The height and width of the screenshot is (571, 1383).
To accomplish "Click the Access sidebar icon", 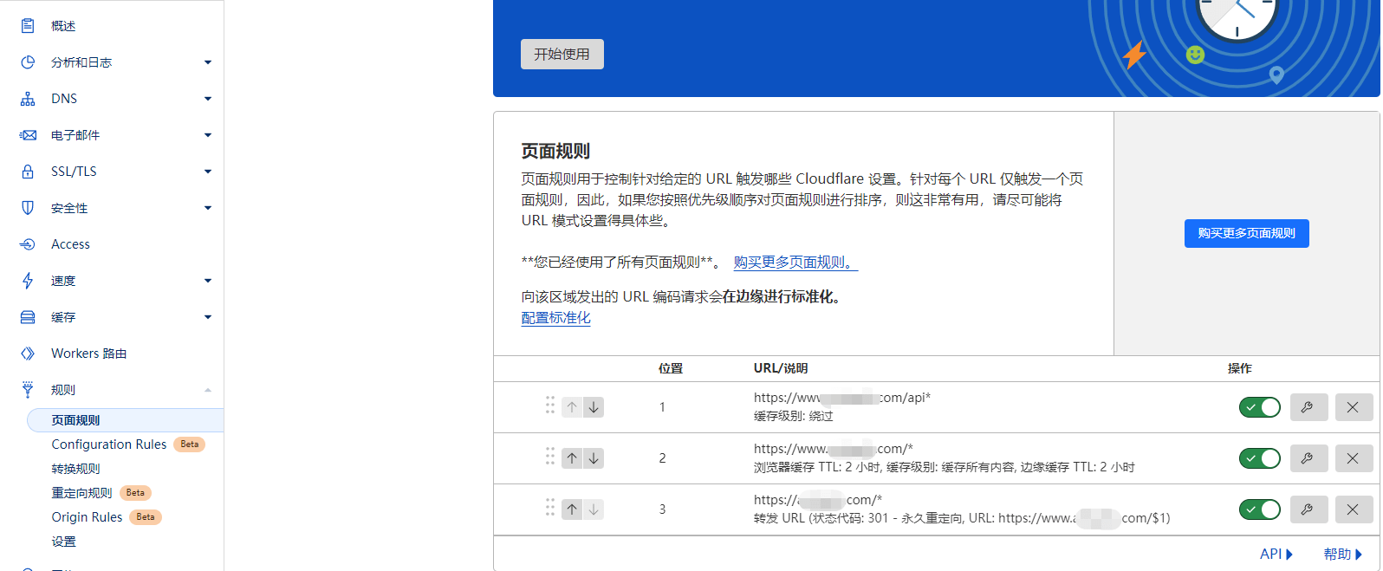I will click(x=28, y=244).
